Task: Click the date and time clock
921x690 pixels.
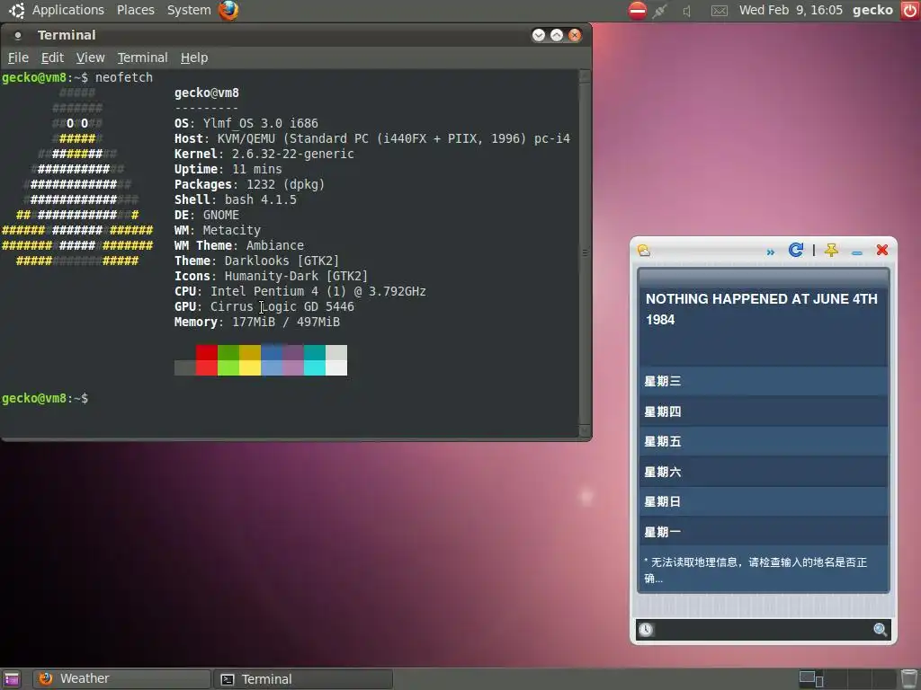Action: (x=791, y=10)
